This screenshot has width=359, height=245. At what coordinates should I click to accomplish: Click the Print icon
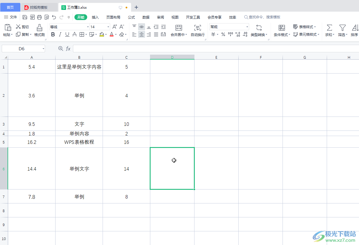pos(39,17)
